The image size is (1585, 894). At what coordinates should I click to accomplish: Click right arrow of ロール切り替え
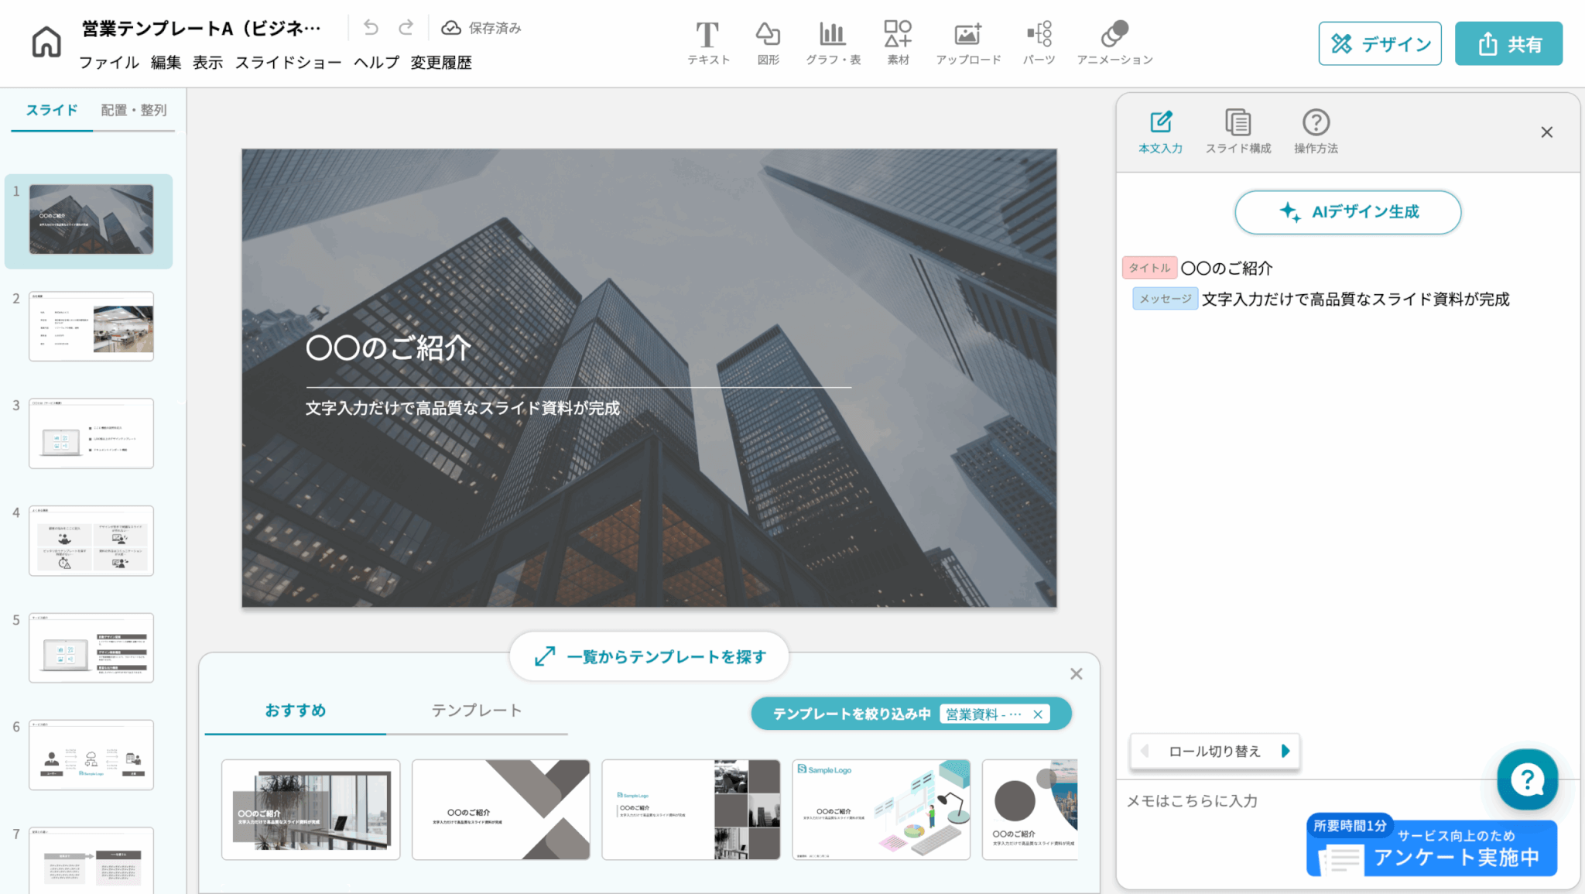1285,751
